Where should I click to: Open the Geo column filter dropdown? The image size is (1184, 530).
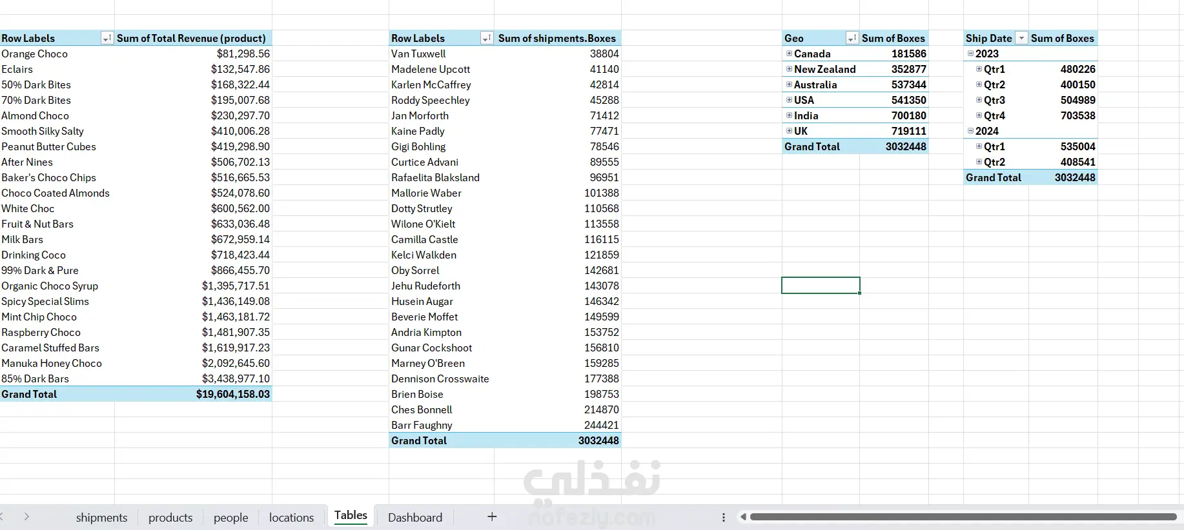[852, 39]
